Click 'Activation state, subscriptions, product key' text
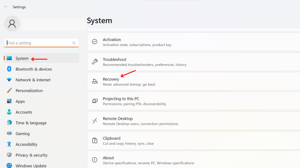Viewport: 300px width, 168px height. (137, 45)
